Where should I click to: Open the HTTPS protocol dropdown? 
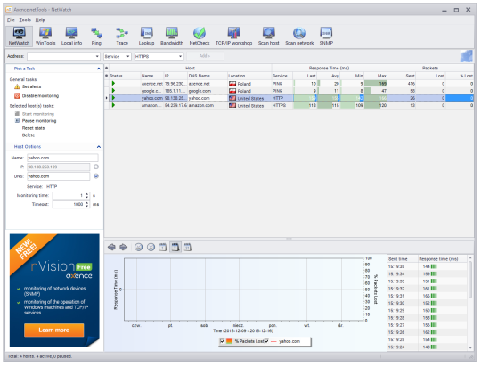[180, 56]
